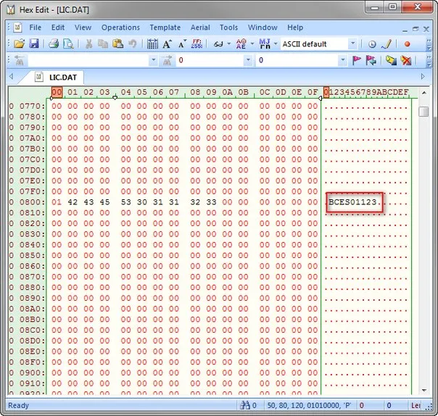438x416 pixels.
Task: Open the View menu
Action: tap(83, 28)
